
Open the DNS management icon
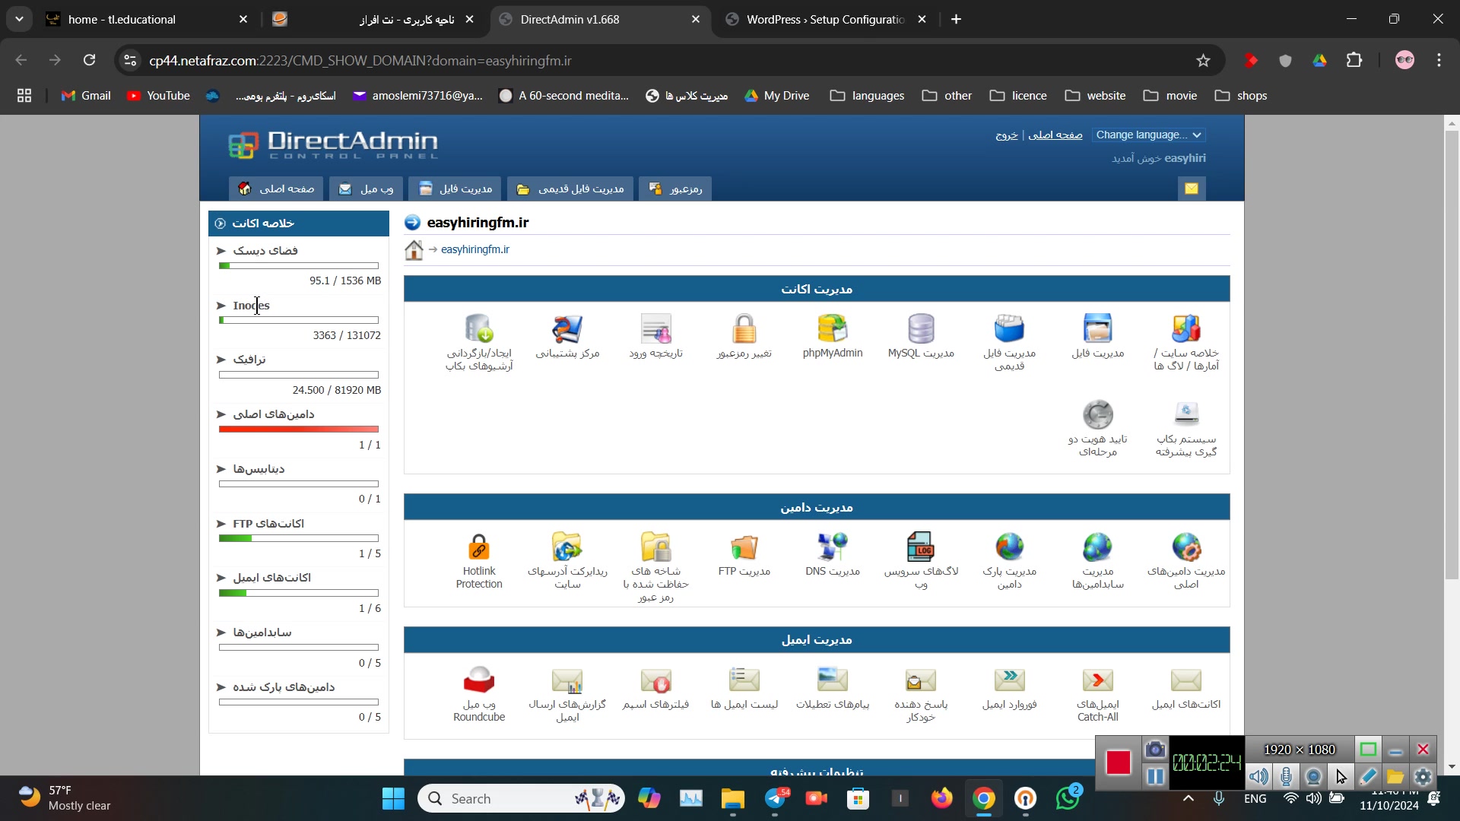coord(832,547)
